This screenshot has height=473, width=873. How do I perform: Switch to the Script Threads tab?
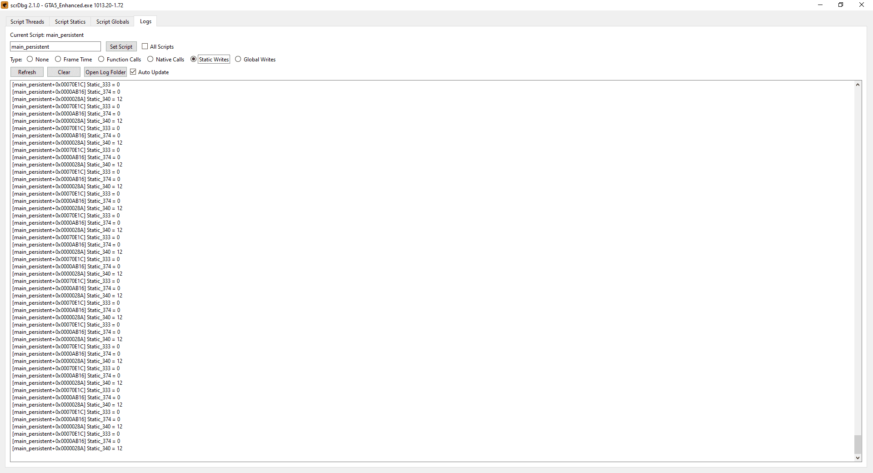27,21
